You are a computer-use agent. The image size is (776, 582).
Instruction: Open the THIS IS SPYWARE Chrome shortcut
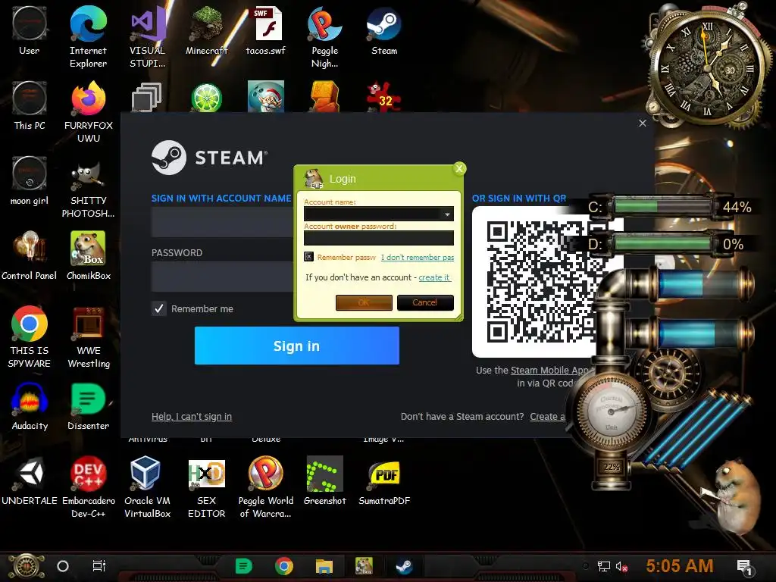pyautogui.click(x=30, y=337)
